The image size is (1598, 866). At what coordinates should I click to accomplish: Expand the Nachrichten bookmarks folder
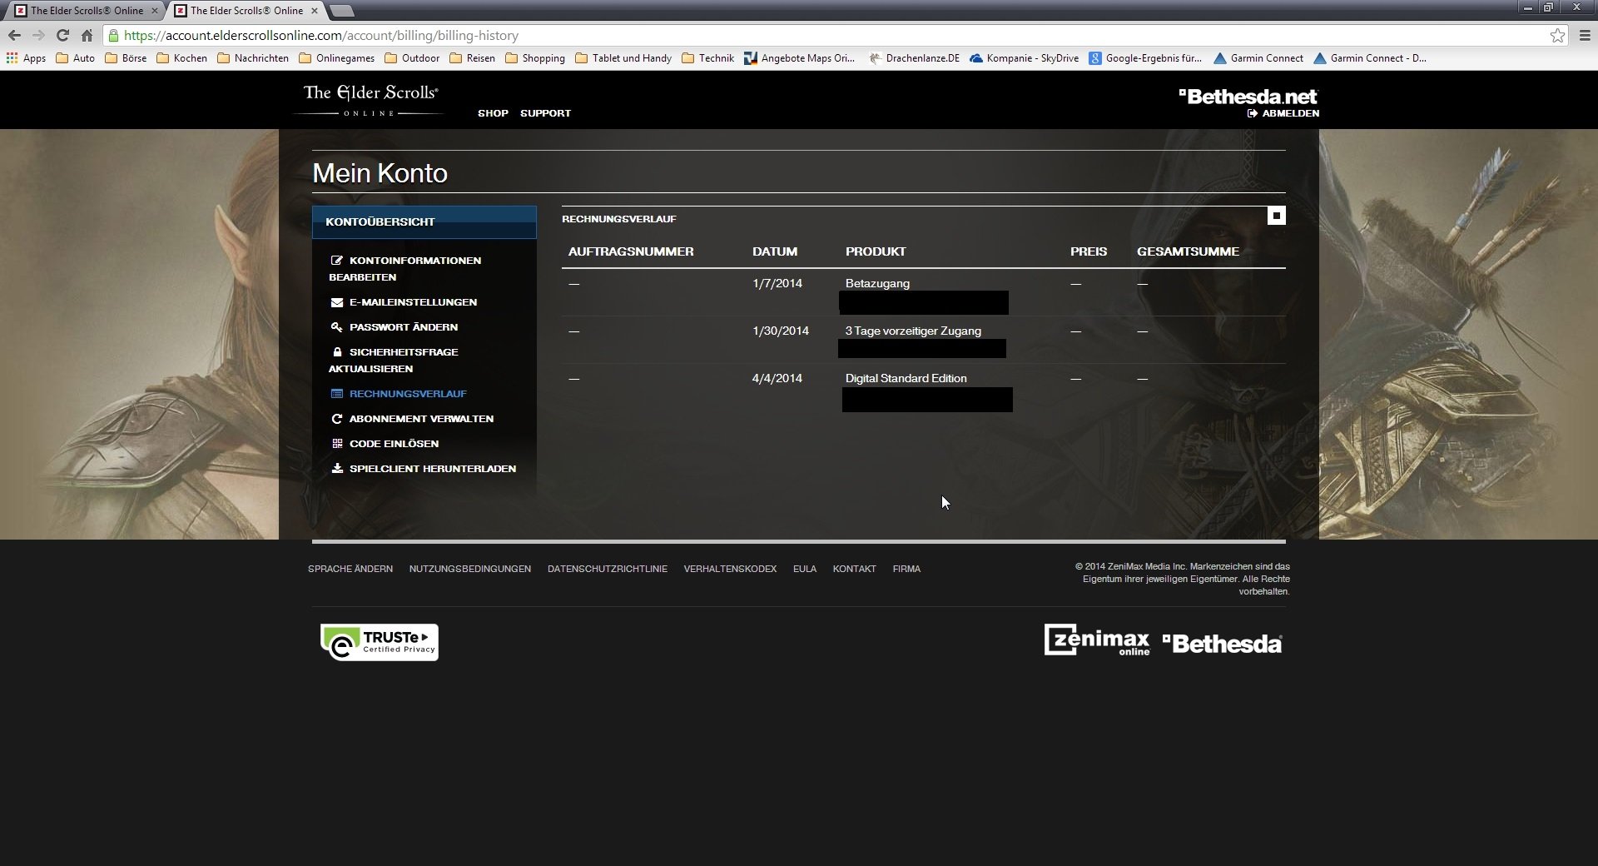(x=253, y=58)
